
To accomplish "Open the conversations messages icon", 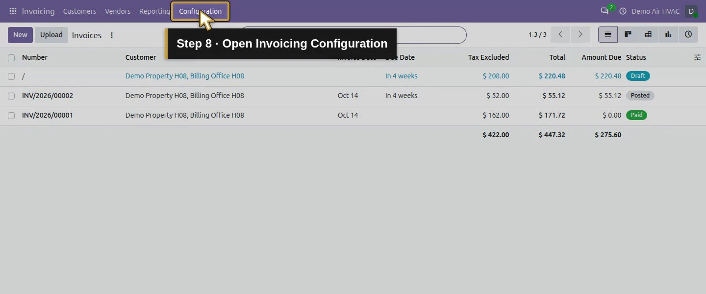I will click(605, 11).
